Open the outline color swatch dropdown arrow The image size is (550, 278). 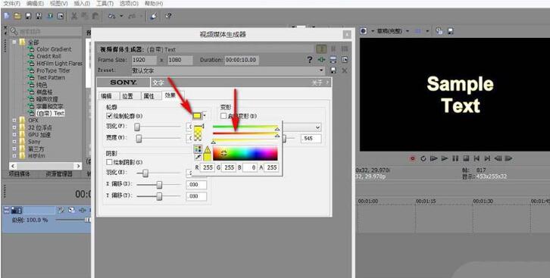(x=205, y=115)
